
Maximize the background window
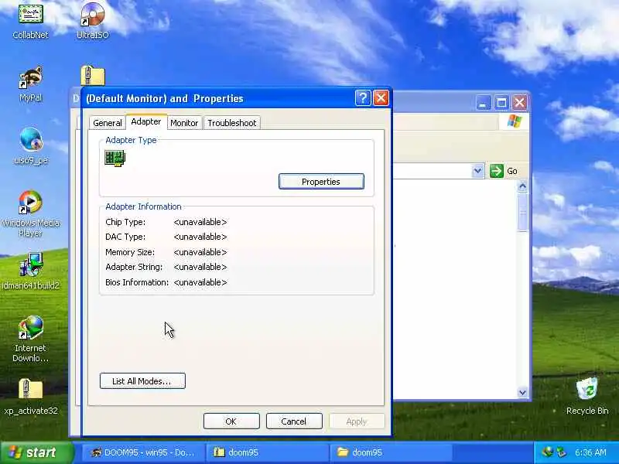pos(501,103)
